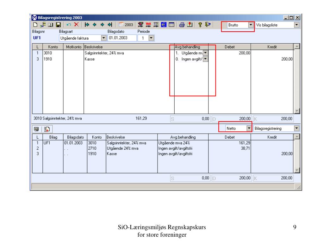The image size is (324, 243).
Task: Open the 2003 accounting year selector
Action: point(126,25)
